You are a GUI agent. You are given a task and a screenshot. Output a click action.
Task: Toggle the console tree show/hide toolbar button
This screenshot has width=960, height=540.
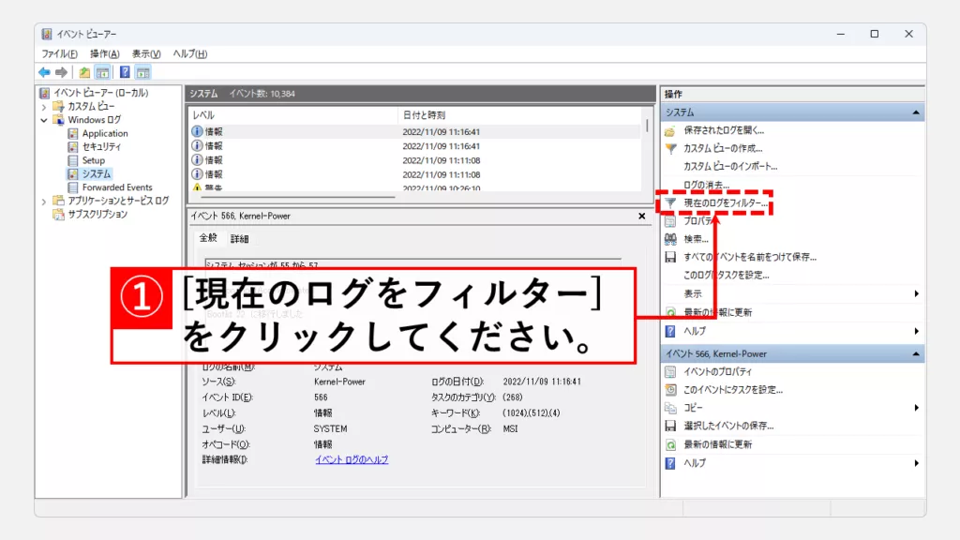[103, 72]
